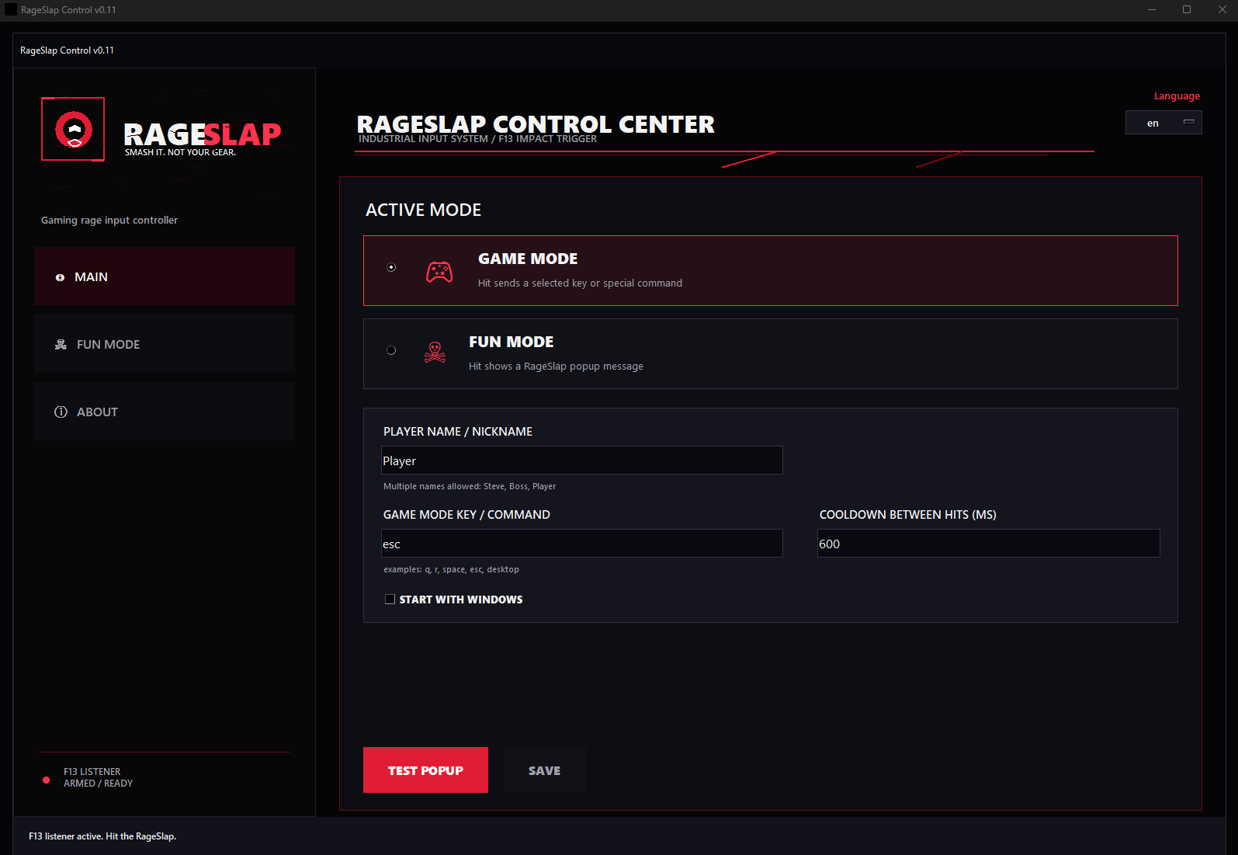Image resolution: width=1238 pixels, height=855 pixels.
Task: Click the 'RAGESLAP CONTROL CENTER' heading
Action: tap(536, 124)
